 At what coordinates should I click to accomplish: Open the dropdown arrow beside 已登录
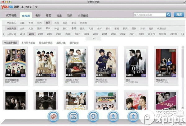click(x=36, y=7)
